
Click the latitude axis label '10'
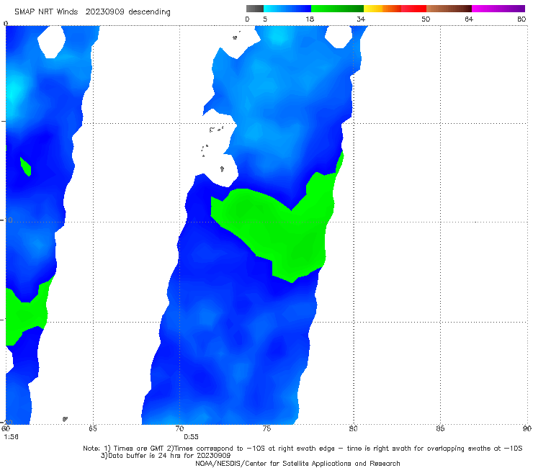tap(9, 220)
